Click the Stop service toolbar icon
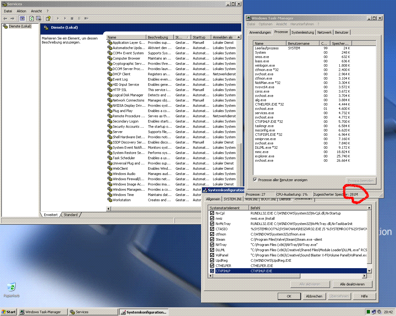Screen dimensions: 396x316 pos(72,19)
